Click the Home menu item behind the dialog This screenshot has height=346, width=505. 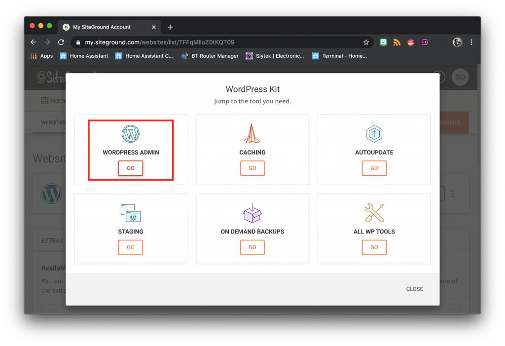click(53, 101)
